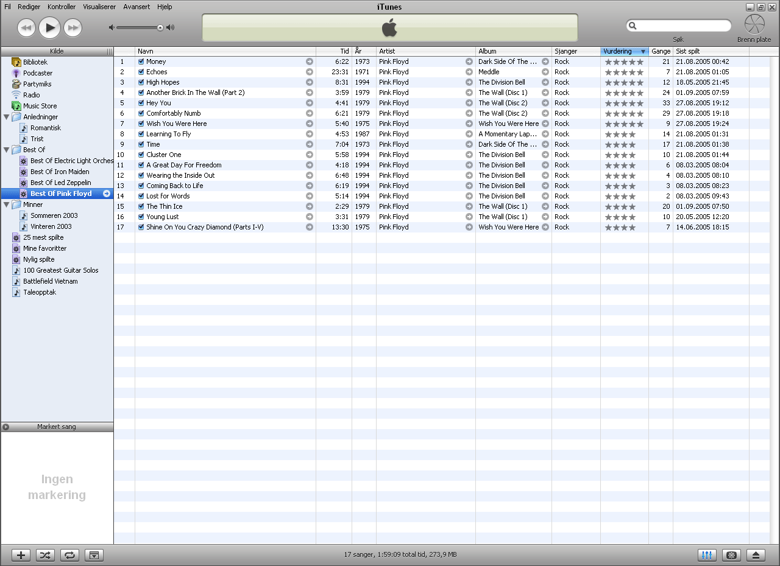Sort by the Sist spilt column header

(711, 51)
